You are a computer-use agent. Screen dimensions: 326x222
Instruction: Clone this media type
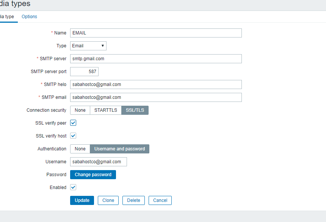(108, 200)
